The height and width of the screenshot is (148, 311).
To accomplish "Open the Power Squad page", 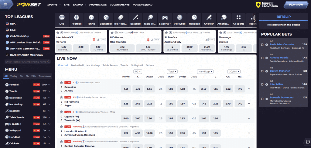I will [143, 5].
